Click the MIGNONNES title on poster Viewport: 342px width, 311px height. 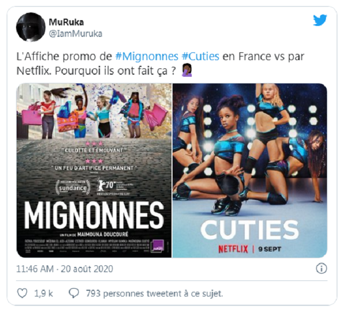pos(94,215)
